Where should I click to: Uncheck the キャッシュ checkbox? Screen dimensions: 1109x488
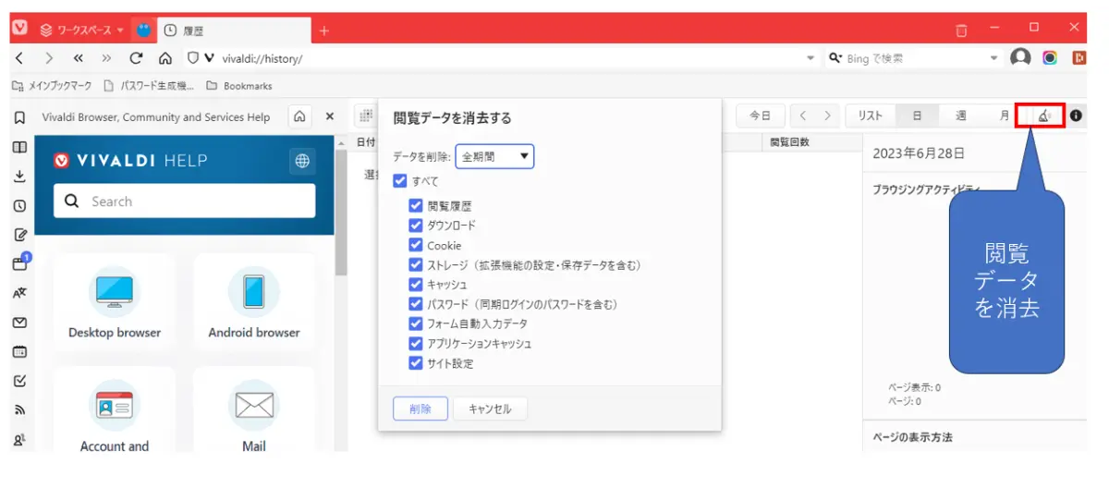click(x=415, y=285)
